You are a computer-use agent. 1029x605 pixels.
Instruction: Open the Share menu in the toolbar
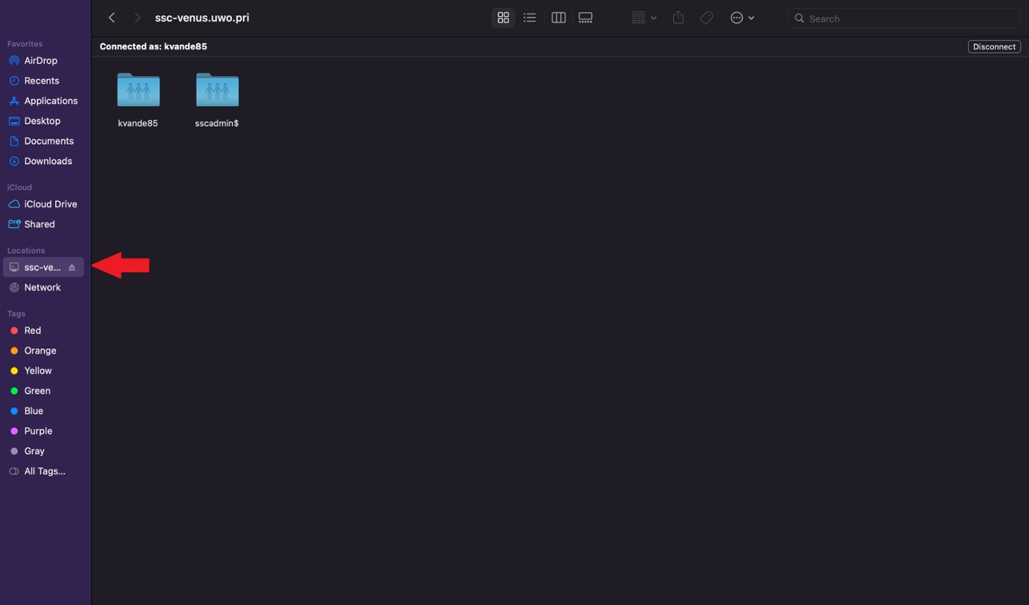click(x=677, y=17)
